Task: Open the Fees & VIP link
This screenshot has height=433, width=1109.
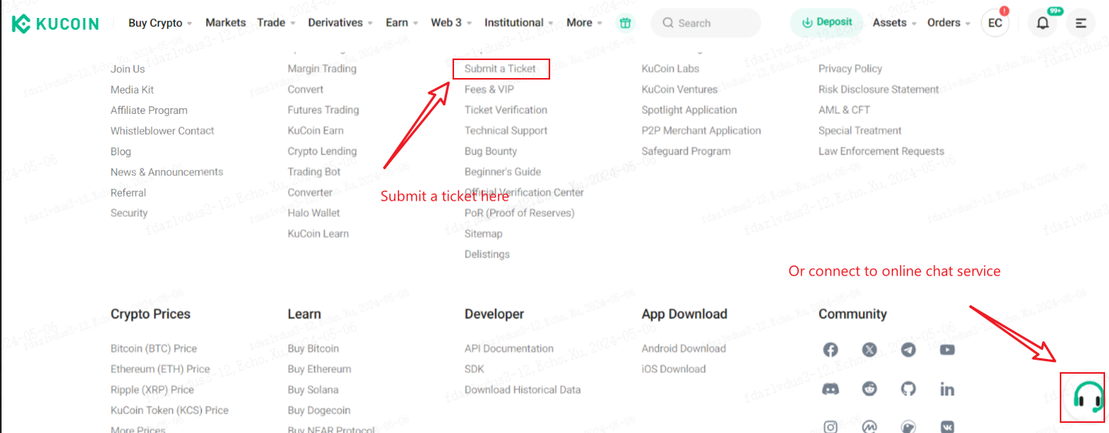Action: pyautogui.click(x=489, y=89)
